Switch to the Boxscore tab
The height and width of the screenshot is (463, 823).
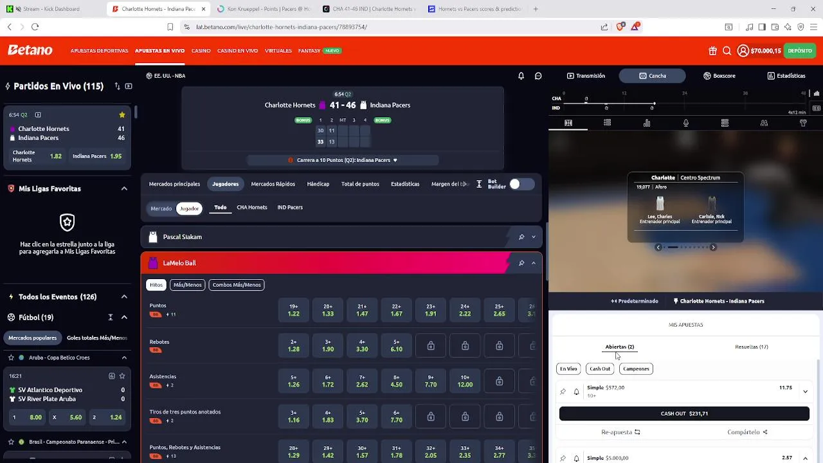(x=719, y=76)
